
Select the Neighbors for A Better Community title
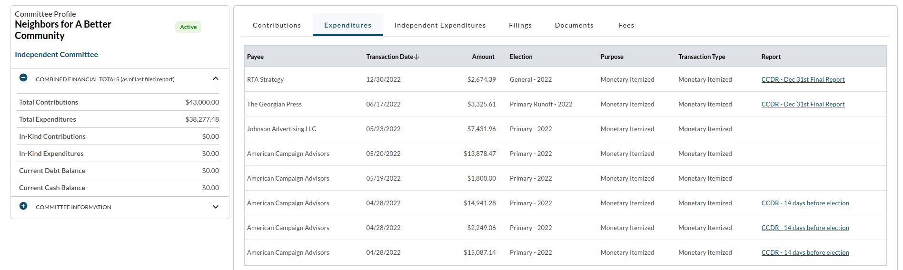[63, 30]
